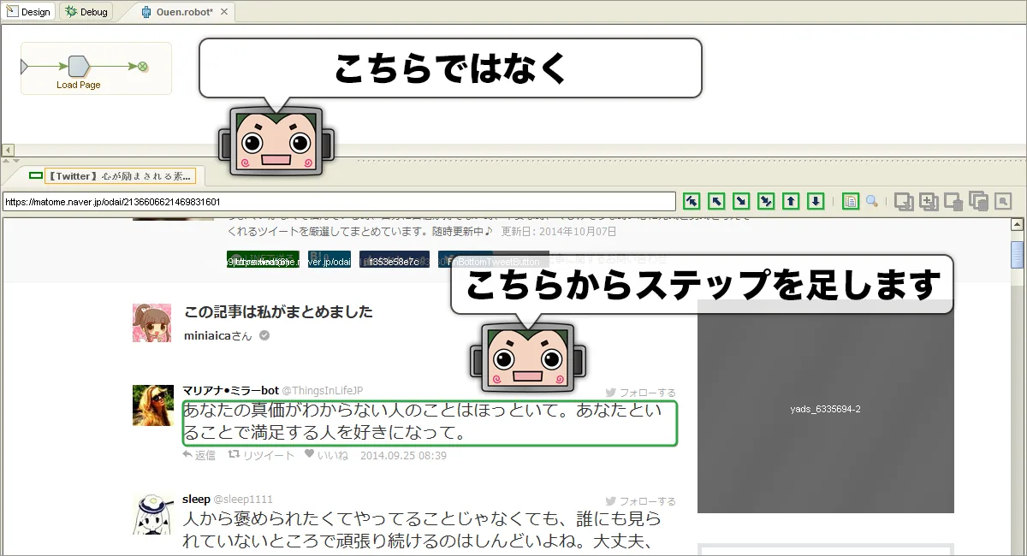Viewport: 1027px width, 556px height.
Task: Click the delete window trash icon
Action: point(954,202)
